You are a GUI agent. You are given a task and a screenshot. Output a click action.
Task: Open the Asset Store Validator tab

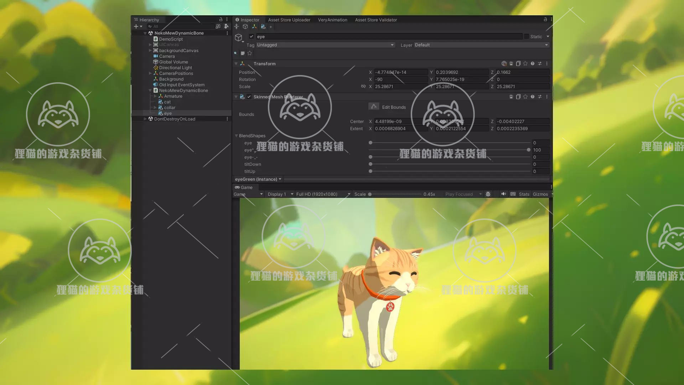pyautogui.click(x=375, y=20)
